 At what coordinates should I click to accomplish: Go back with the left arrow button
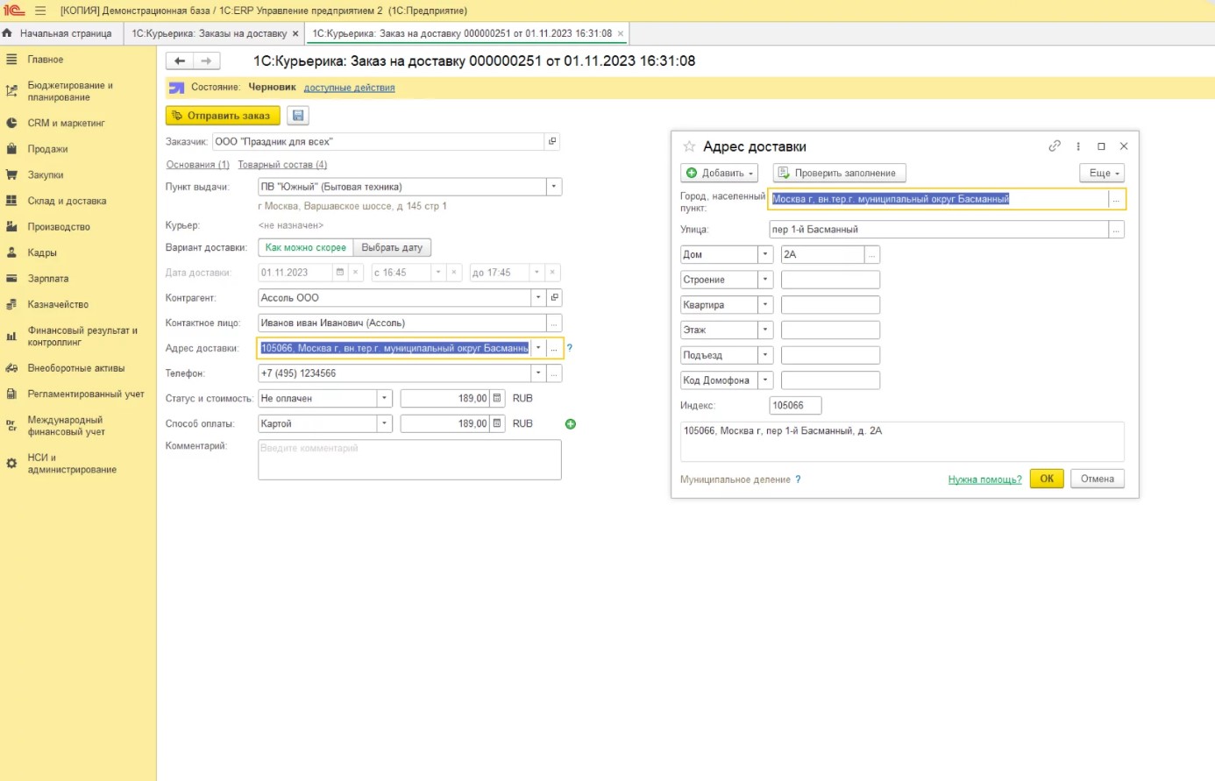click(x=180, y=60)
